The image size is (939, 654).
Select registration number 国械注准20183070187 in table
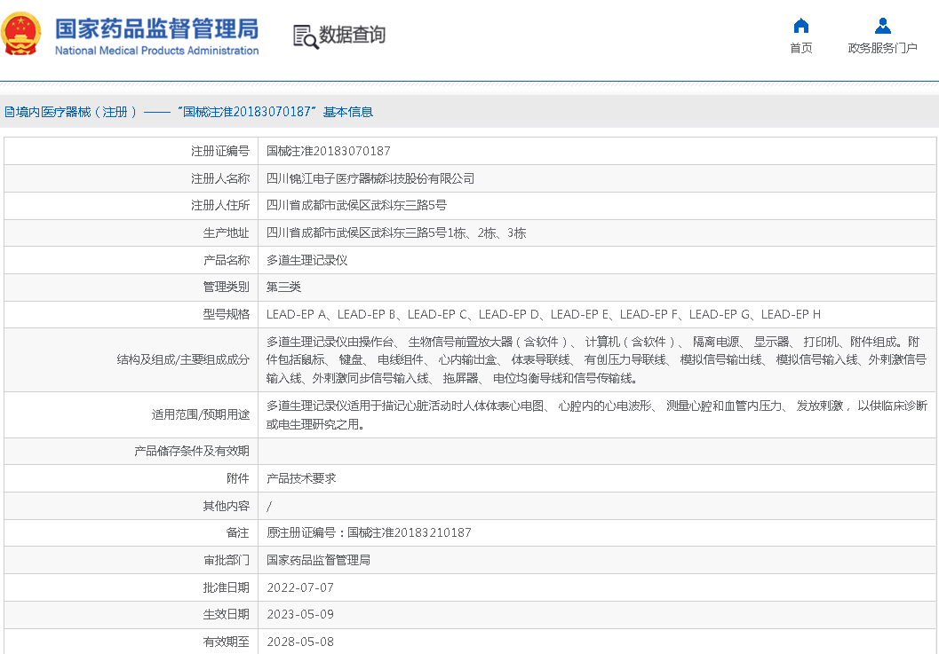tap(328, 152)
